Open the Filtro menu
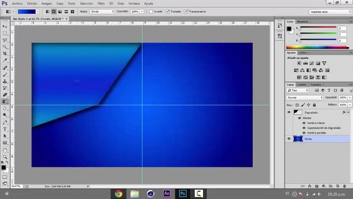 pos(101,3)
